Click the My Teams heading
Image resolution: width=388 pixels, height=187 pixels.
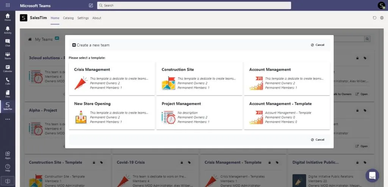coord(44,39)
